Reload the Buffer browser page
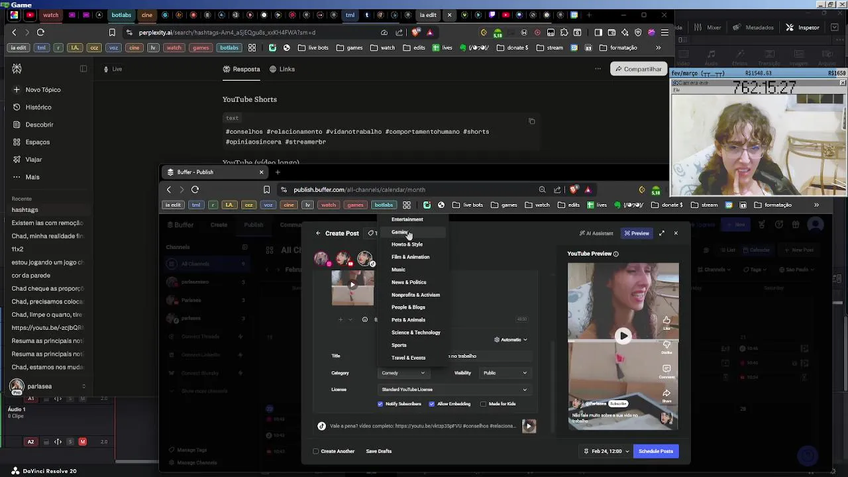Screen dimensions: 848x477 [195, 189]
